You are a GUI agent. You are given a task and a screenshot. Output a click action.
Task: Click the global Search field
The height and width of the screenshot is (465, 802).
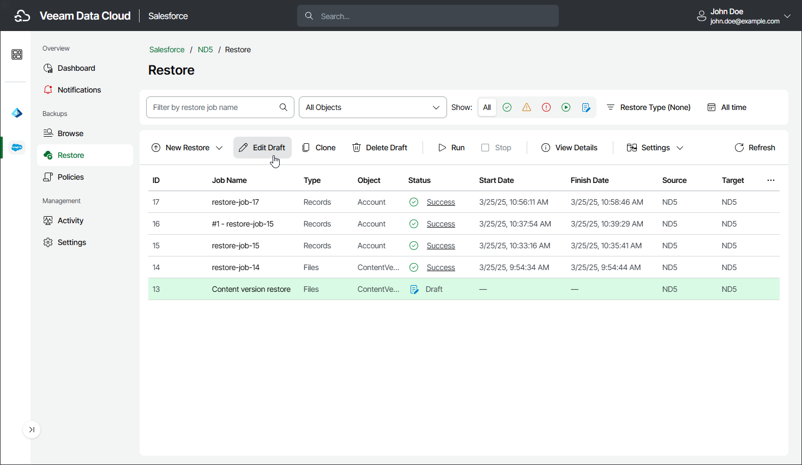click(x=428, y=16)
